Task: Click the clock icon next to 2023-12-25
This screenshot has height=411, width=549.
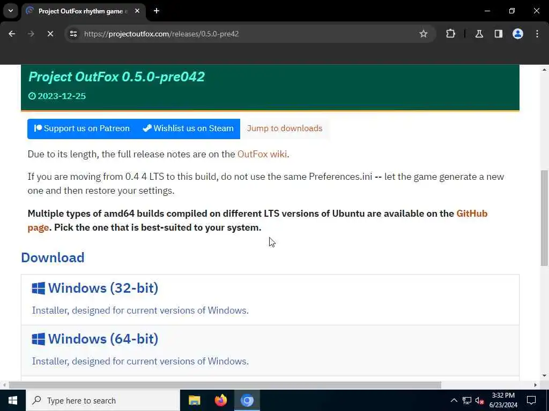Action: click(32, 96)
